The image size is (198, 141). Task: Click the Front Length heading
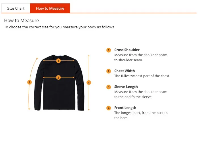pos(125,108)
